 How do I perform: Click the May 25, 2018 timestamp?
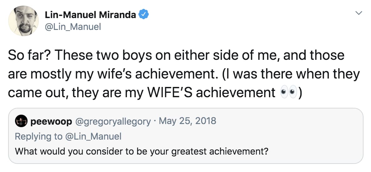coord(187,121)
